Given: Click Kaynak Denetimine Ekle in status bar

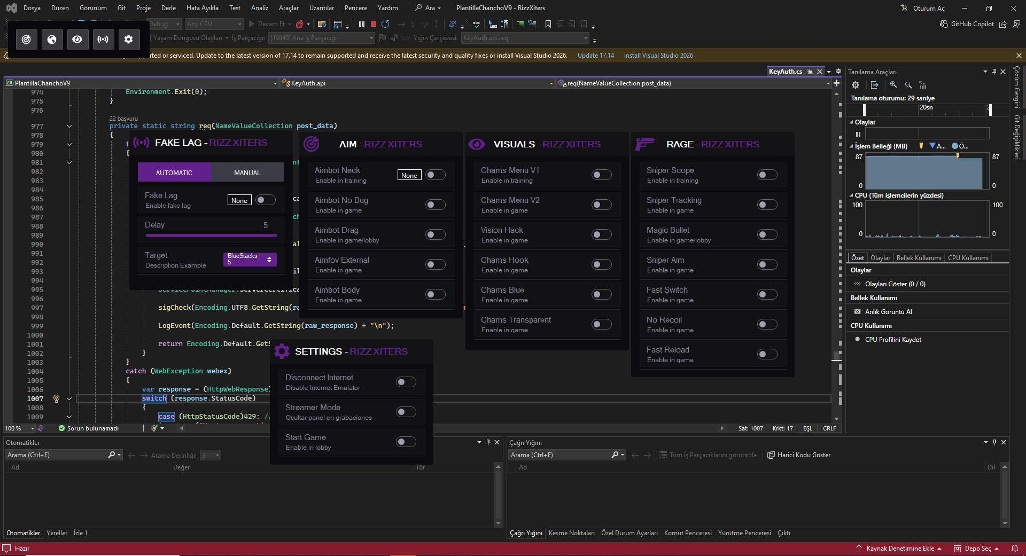Looking at the screenshot, I should [x=898, y=549].
